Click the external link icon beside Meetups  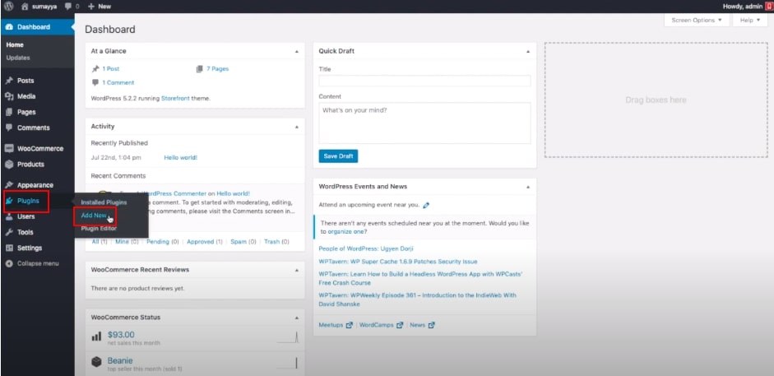pos(350,325)
